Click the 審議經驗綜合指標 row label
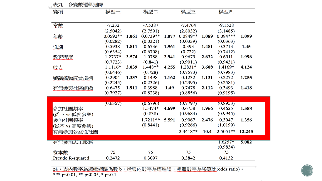The width and height of the screenshot is (322, 181). pos(73,78)
